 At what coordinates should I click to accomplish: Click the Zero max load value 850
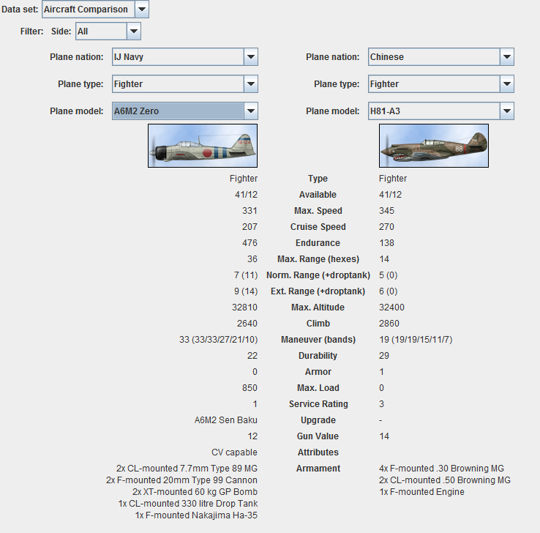coord(250,388)
